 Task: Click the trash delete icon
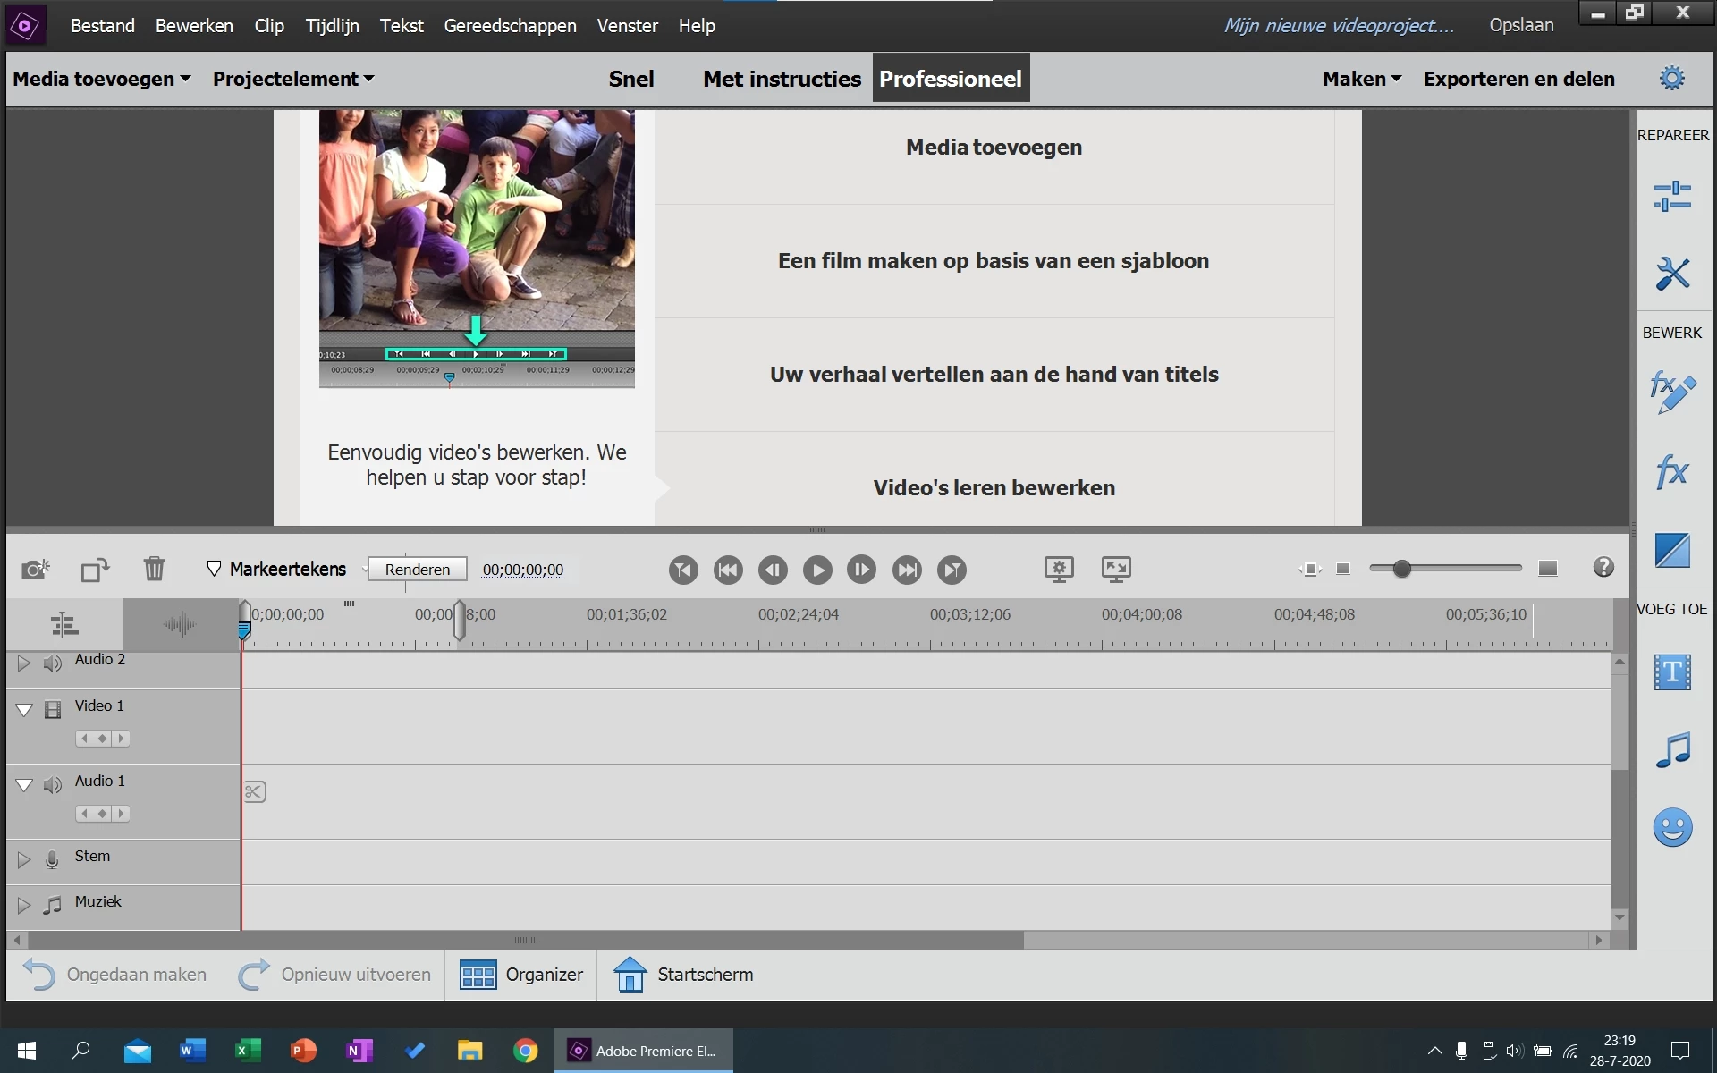154,569
